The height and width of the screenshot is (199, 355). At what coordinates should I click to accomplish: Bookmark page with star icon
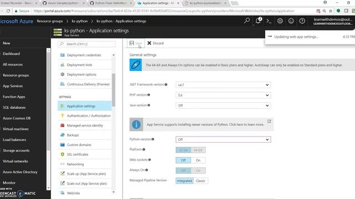(x=331, y=11)
